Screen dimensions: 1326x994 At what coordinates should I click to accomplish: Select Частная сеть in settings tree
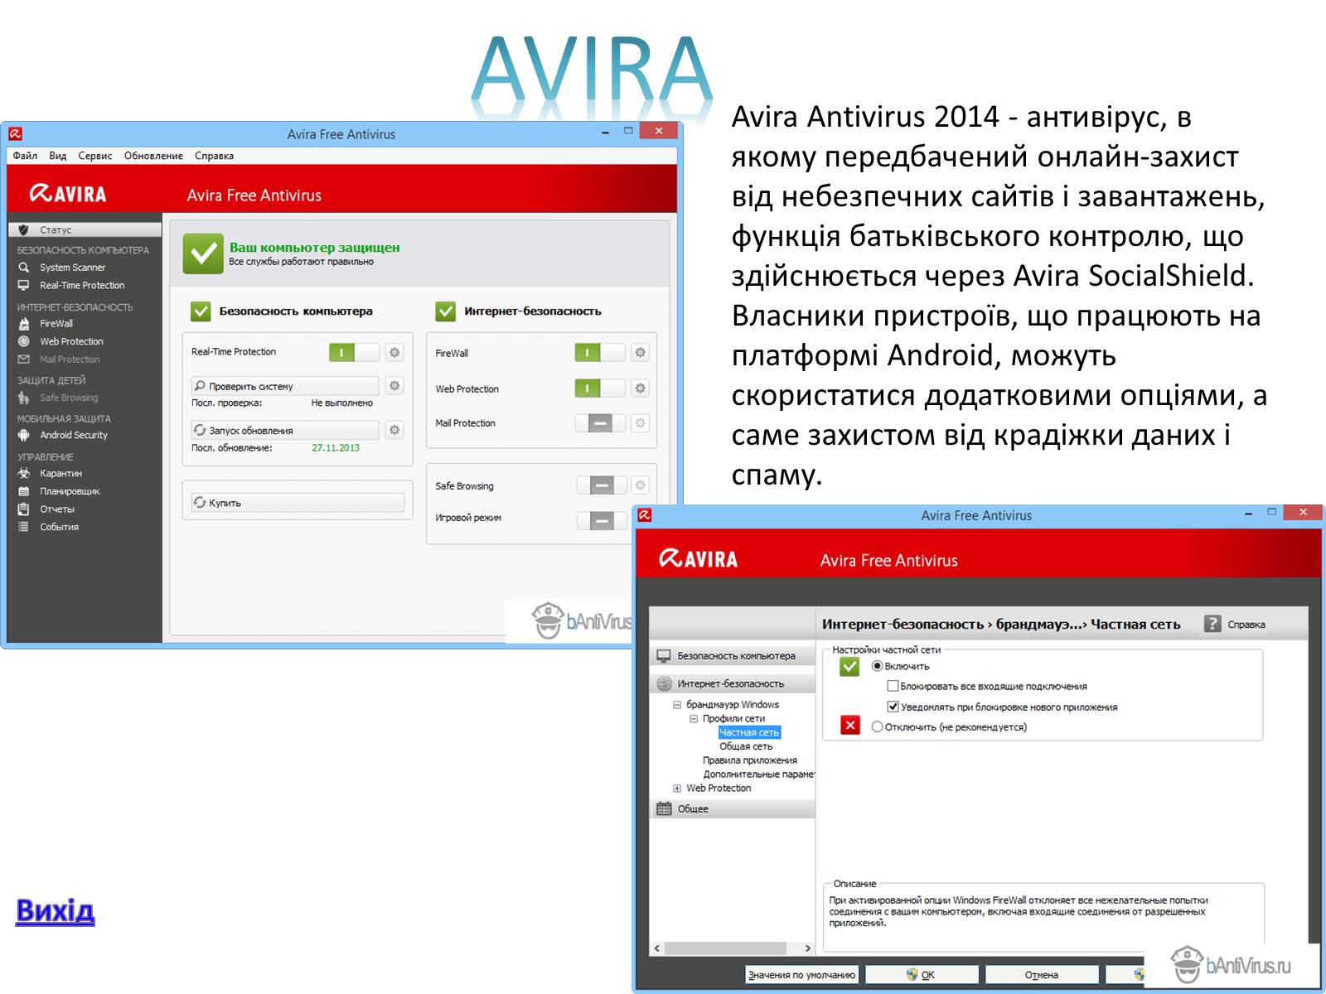tap(749, 732)
